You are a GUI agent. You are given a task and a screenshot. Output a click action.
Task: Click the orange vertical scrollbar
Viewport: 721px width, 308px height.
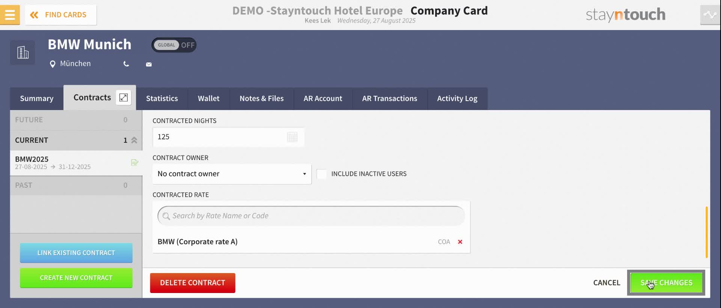(707, 232)
